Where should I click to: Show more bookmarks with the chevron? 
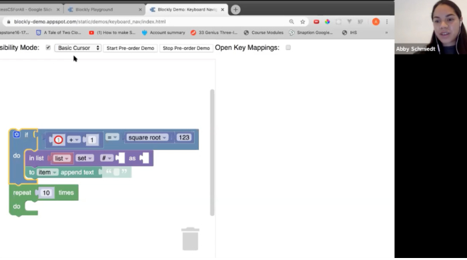pyautogui.click(x=386, y=33)
